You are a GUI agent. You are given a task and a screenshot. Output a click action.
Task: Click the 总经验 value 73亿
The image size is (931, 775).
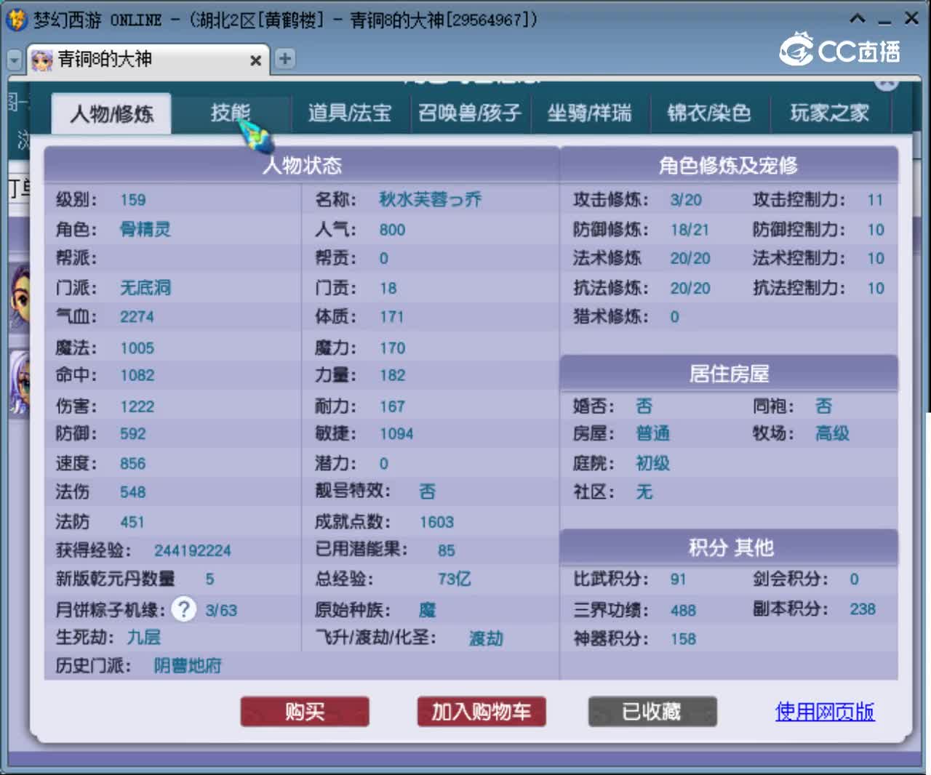(x=455, y=579)
